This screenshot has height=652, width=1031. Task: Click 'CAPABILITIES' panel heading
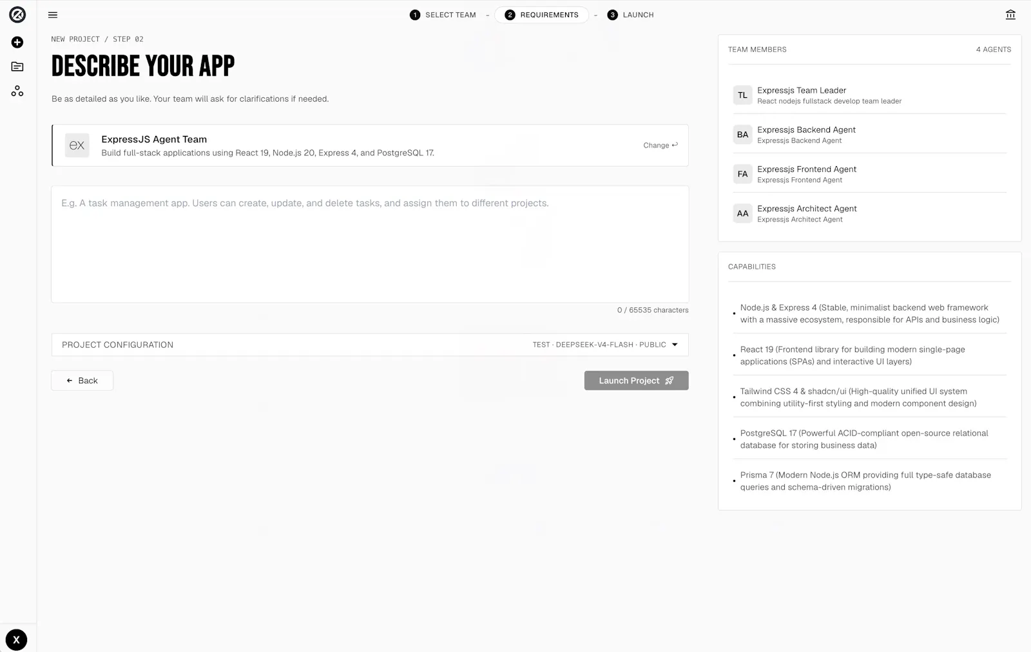(752, 267)
